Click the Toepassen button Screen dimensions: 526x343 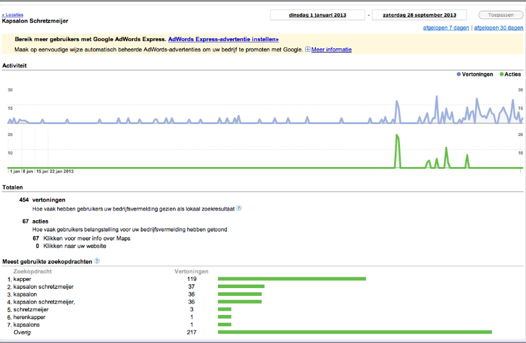[x=500, y=15]
